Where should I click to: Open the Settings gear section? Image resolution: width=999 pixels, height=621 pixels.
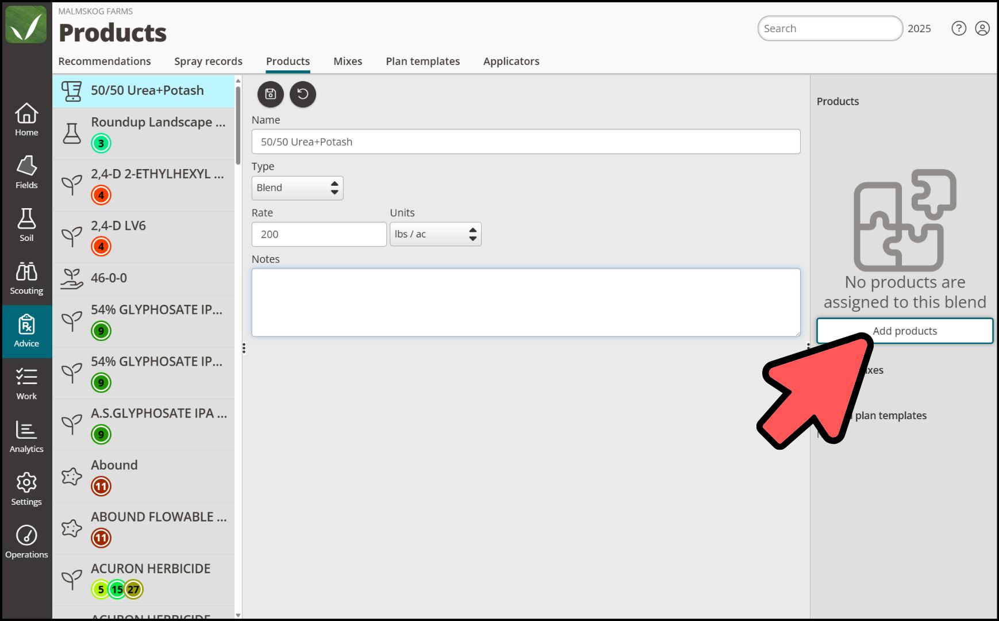26,490
